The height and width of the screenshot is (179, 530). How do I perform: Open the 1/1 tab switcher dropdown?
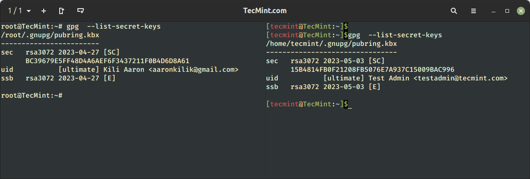[19, 11]
